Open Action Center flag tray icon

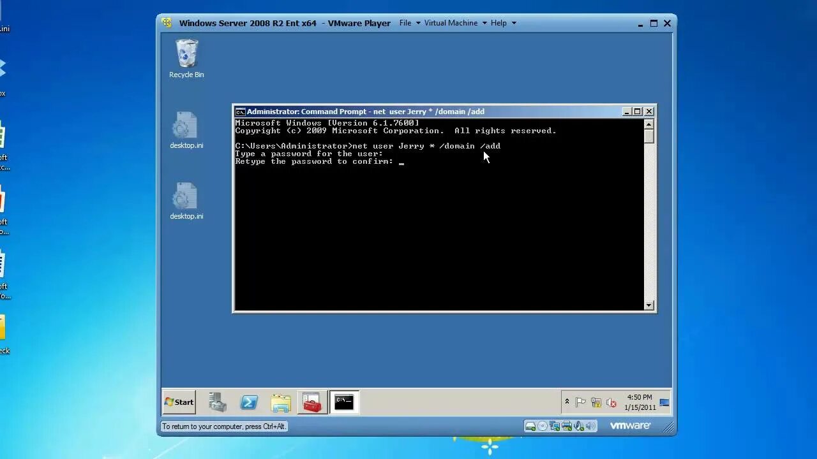pos(581,402)
